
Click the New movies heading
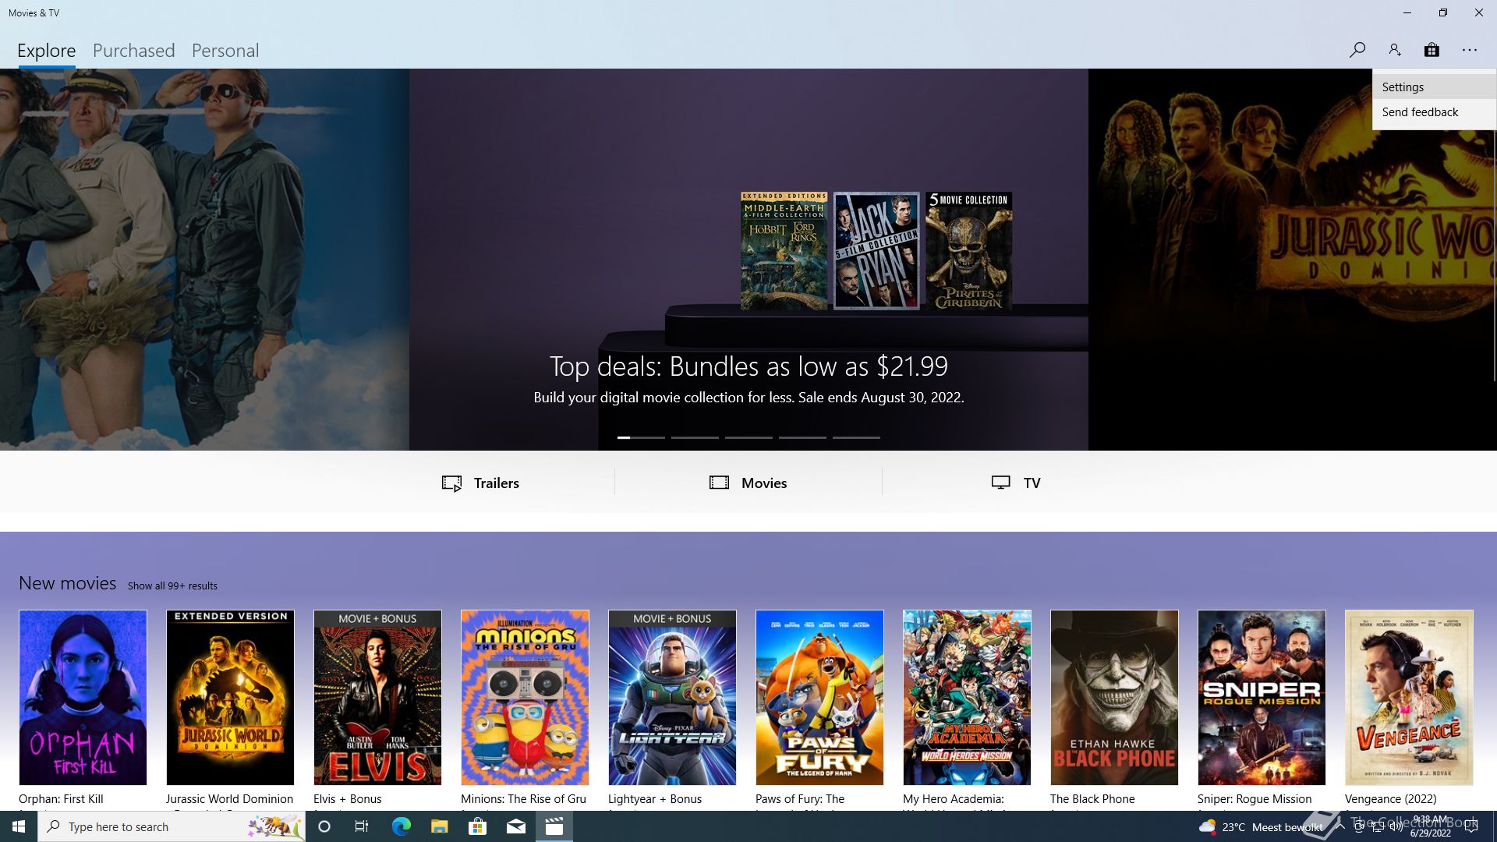tap(68, 583)
